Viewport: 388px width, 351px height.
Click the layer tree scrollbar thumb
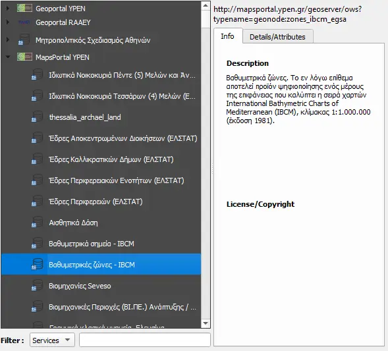point(206,19)
